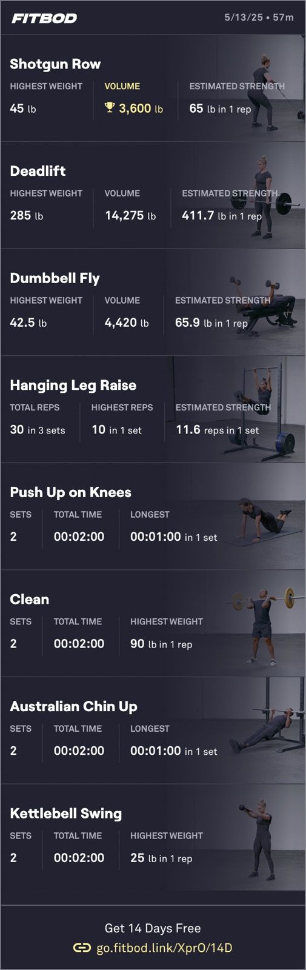Click the trophy icon beside the 3,600 lb volume
Viewport: 306px width, 970px height.
[x=110, y=108]
